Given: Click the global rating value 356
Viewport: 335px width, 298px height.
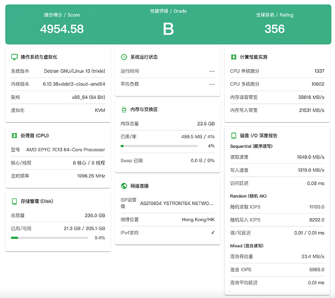Looking at the screenshot, I should point(274,29).
